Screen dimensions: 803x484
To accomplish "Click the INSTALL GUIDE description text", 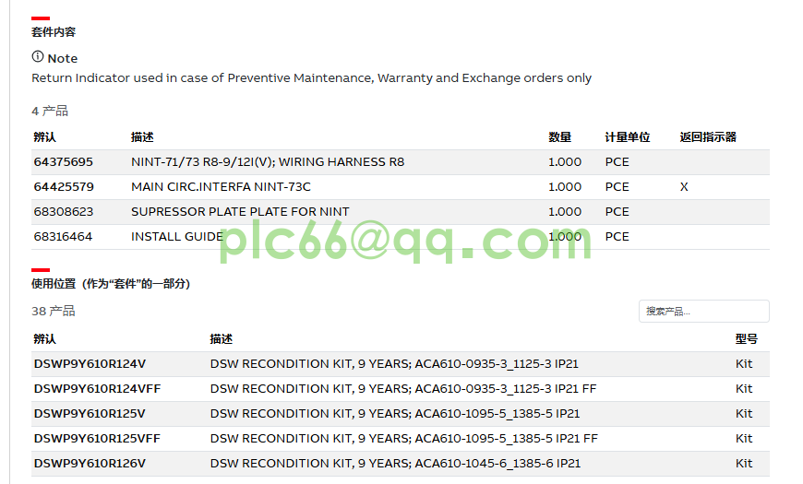I will pos(177,237).
